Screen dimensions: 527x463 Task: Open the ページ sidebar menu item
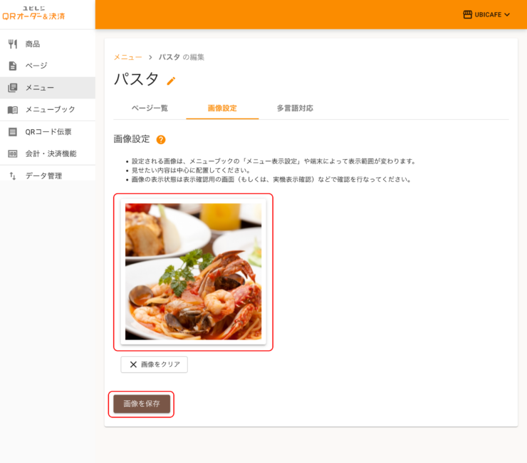pos(48,66)
